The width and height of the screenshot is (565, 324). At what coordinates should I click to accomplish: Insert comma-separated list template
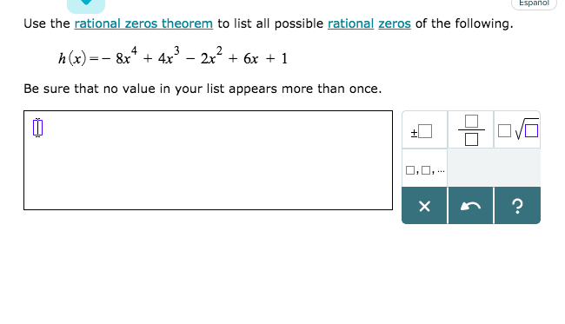tap(424, 169)
